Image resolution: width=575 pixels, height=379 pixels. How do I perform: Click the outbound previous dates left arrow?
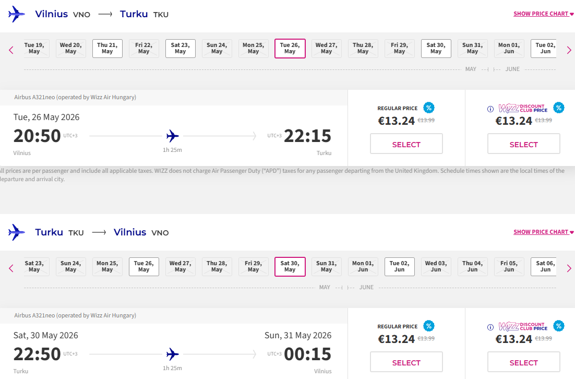pos(11,50)
